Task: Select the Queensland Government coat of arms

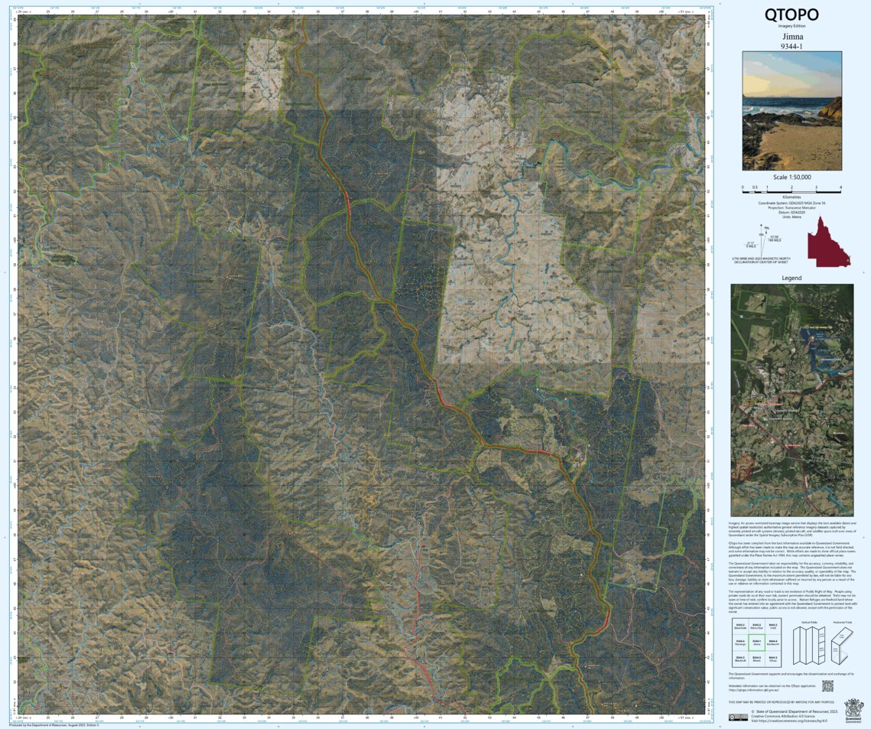Action: pyautogui.click(x=853, y=709)
